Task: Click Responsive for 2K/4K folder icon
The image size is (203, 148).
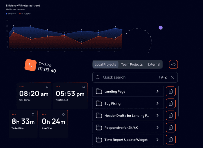Action: [x=99, y=128]
